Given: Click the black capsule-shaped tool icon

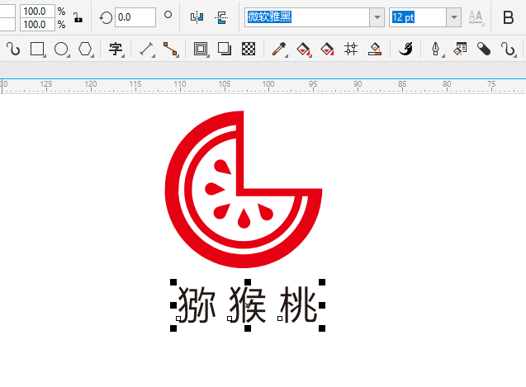Looking at the screenshot, I should point(484,49).
